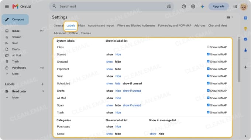The image size is (251, 140).
Task: Click the Gemini sparkle icon
Action: click(202, 6)
